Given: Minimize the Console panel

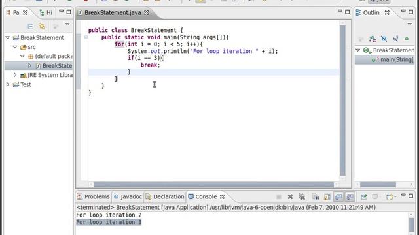Looking at the screenshot, I should pos(403,195).
